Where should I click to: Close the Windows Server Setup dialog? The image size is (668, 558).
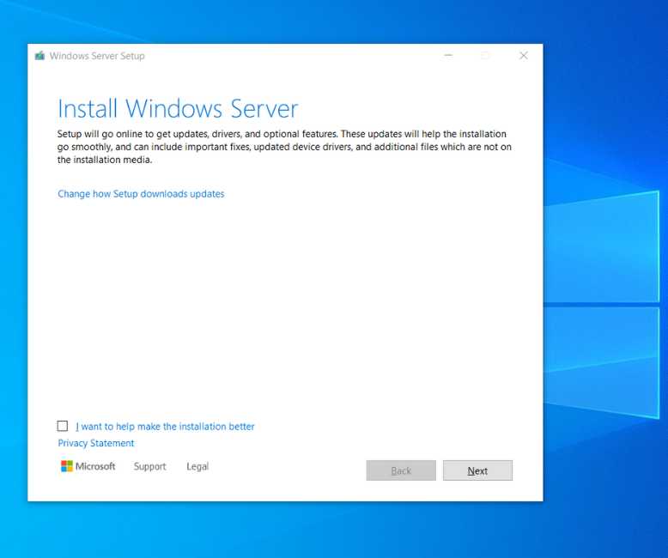click(x=523, y=56)
